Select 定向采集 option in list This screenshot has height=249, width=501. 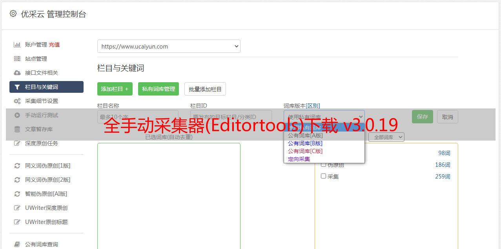tap(299, 159)
